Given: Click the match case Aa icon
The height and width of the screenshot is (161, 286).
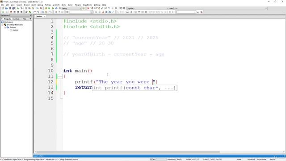Looking at the screenshot, I should point(109,12).
